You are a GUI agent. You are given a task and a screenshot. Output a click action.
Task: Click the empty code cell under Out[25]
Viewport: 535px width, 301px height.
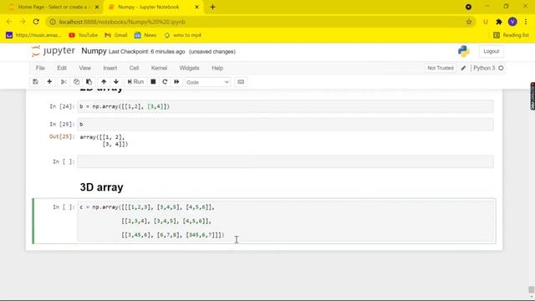click(285, 161)
